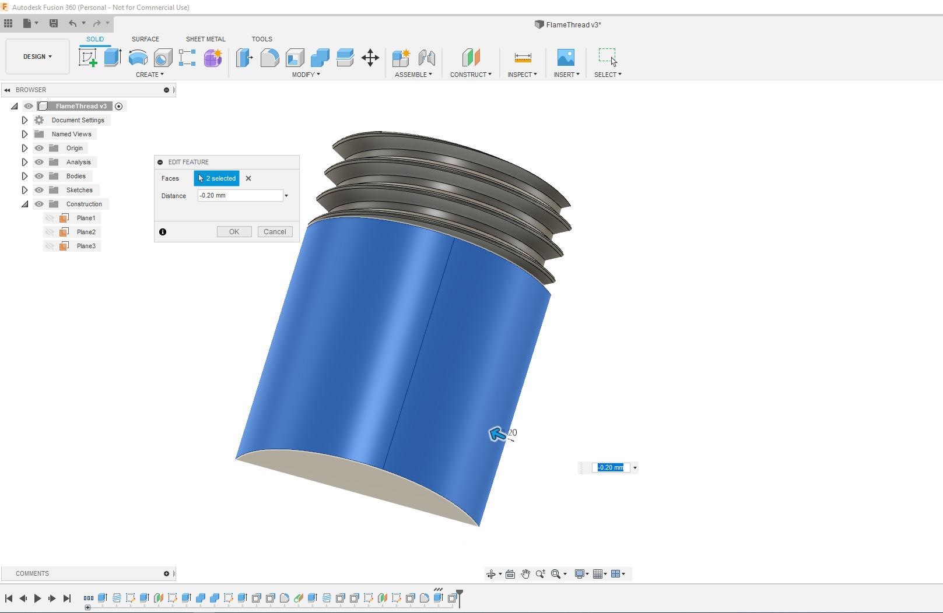The height and width of the screenshot is (613, 943).
Task: Hide the Sketches folder
Action: coord(39,190)
